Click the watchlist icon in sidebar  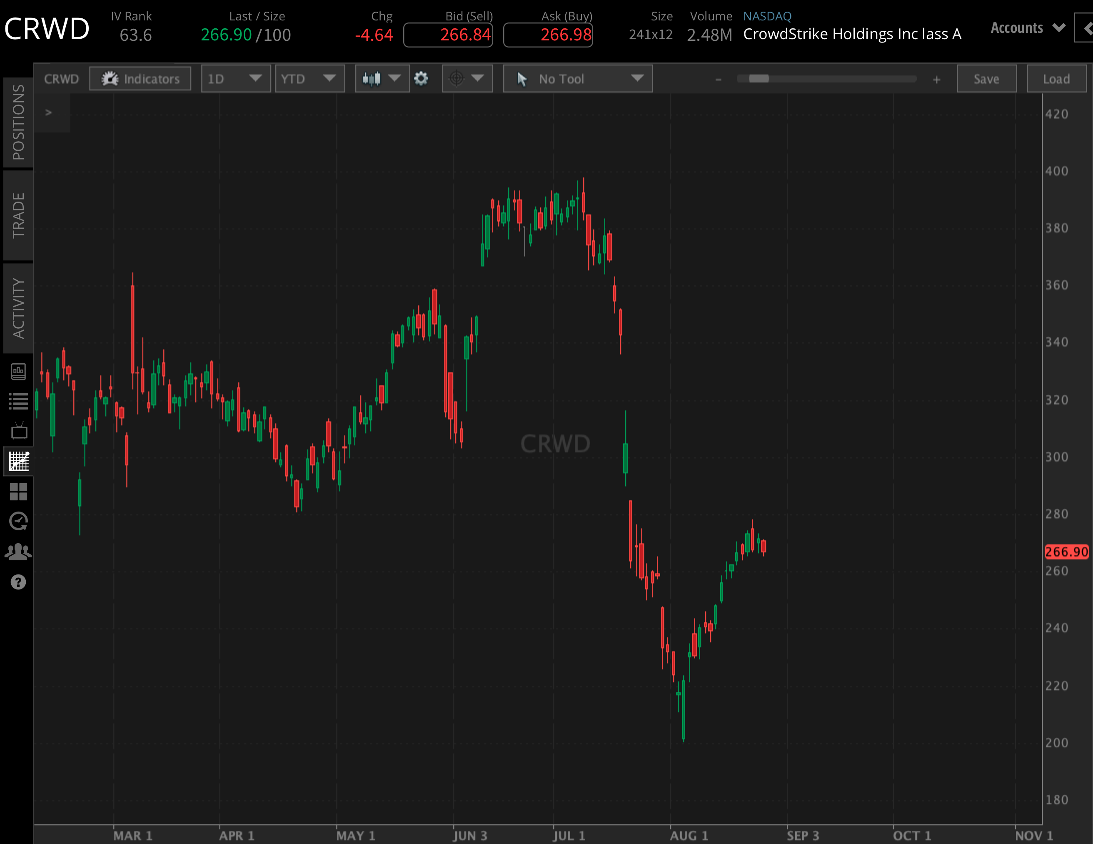click(x=18, y=400)
